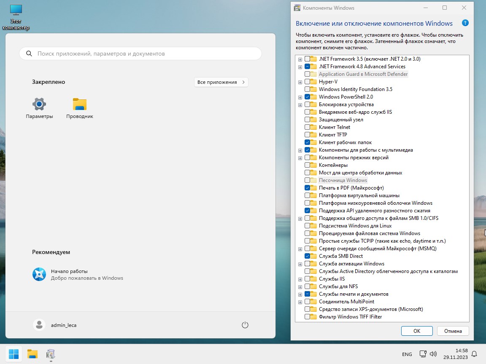The width and height of the screenshot is (486, 364).
Task: Click folder icon beside Hyper-V
Action: [x=314, y=82]
